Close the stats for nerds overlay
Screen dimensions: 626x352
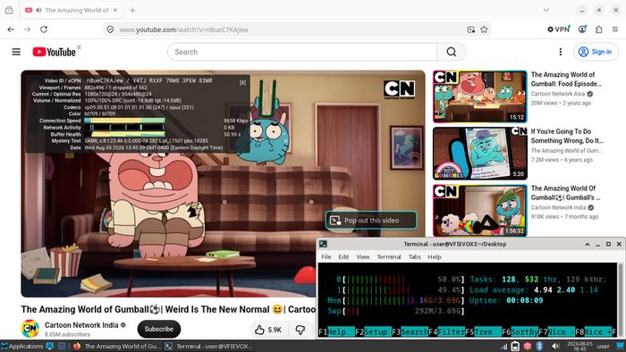pyautogui.click(x=242, y=82)
